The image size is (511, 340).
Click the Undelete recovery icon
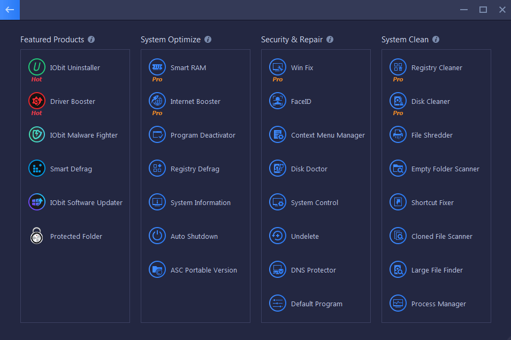pyautogui.click(x=278, y=236)
